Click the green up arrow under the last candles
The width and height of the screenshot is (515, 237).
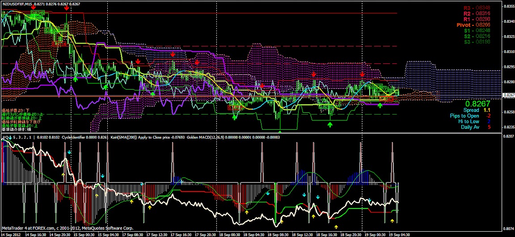click(x=380, y=106)
